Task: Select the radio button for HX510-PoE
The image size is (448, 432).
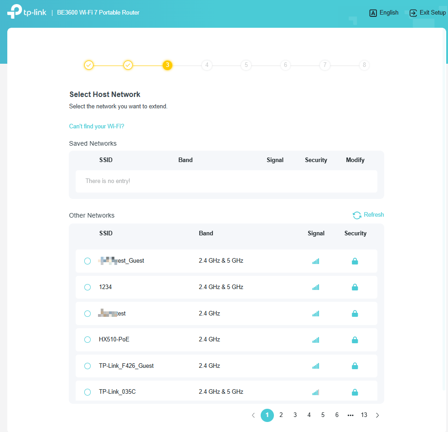Action: pyautogui.click(x=87, y=340)
